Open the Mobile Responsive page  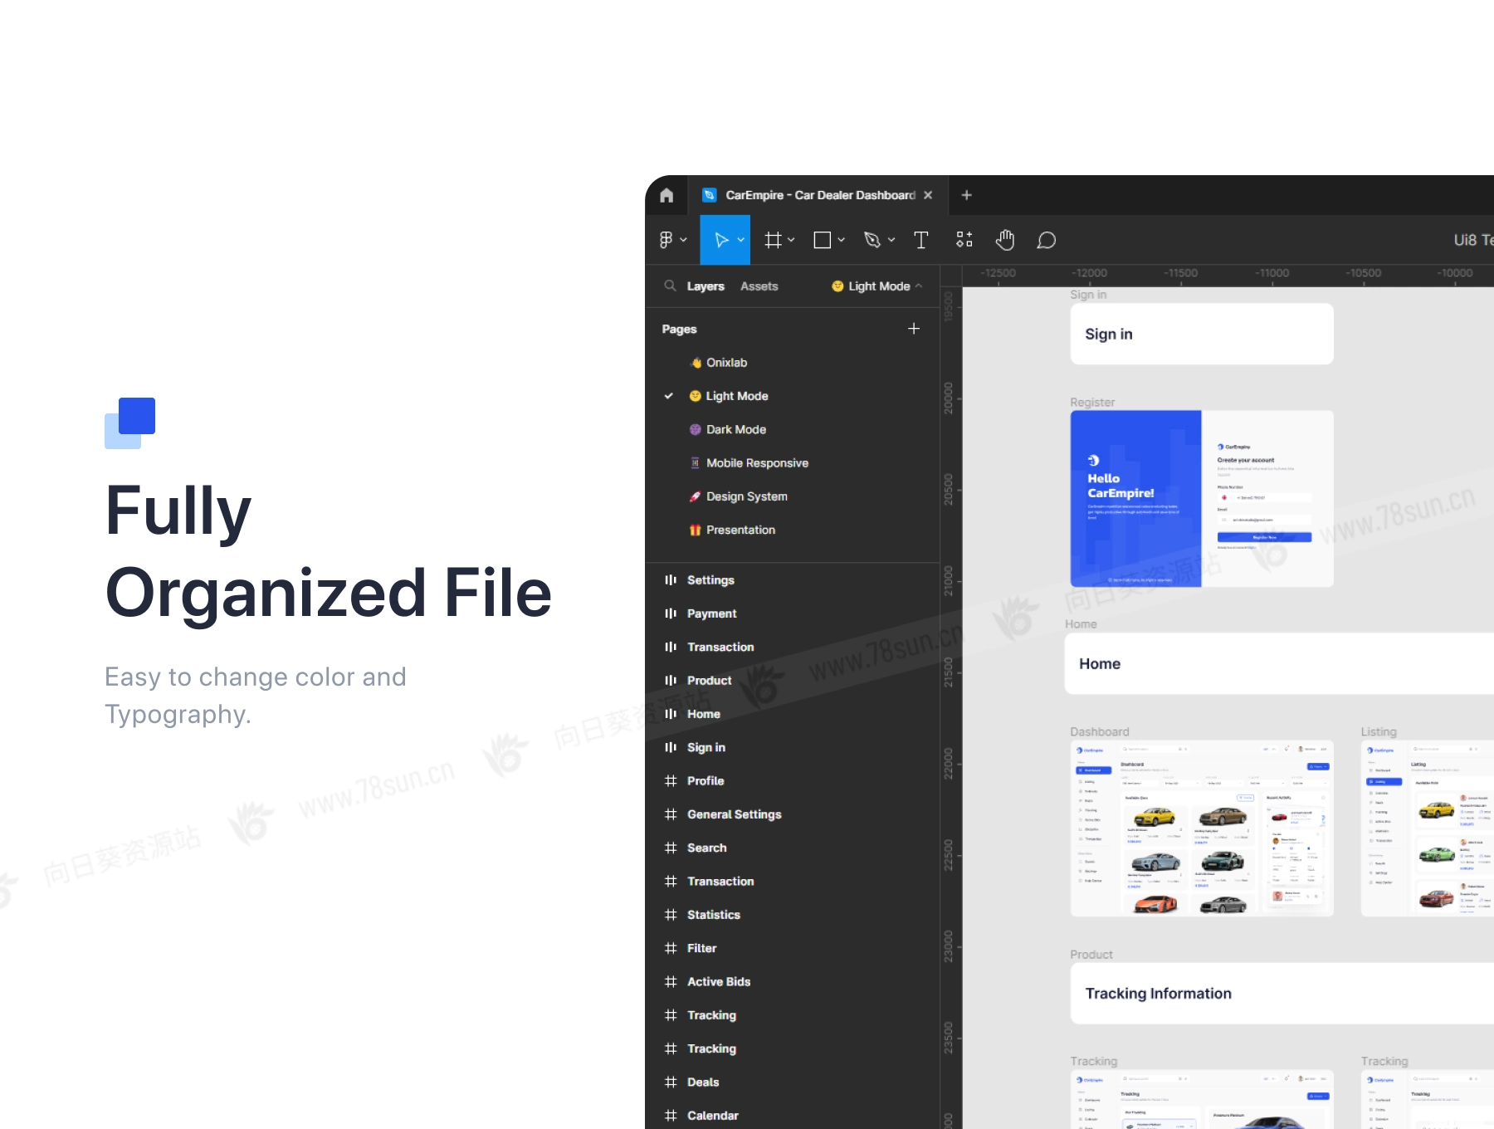(x=792, y=463)
